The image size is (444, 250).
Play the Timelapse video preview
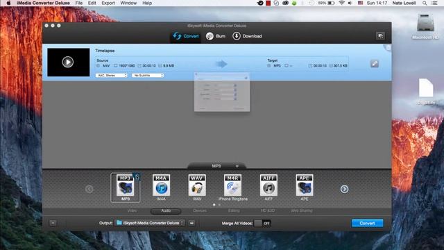[68, 62]
